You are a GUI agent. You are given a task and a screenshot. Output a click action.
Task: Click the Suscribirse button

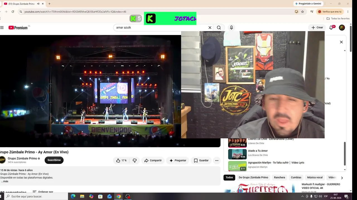pyautogui.click(x=54, y=160)
